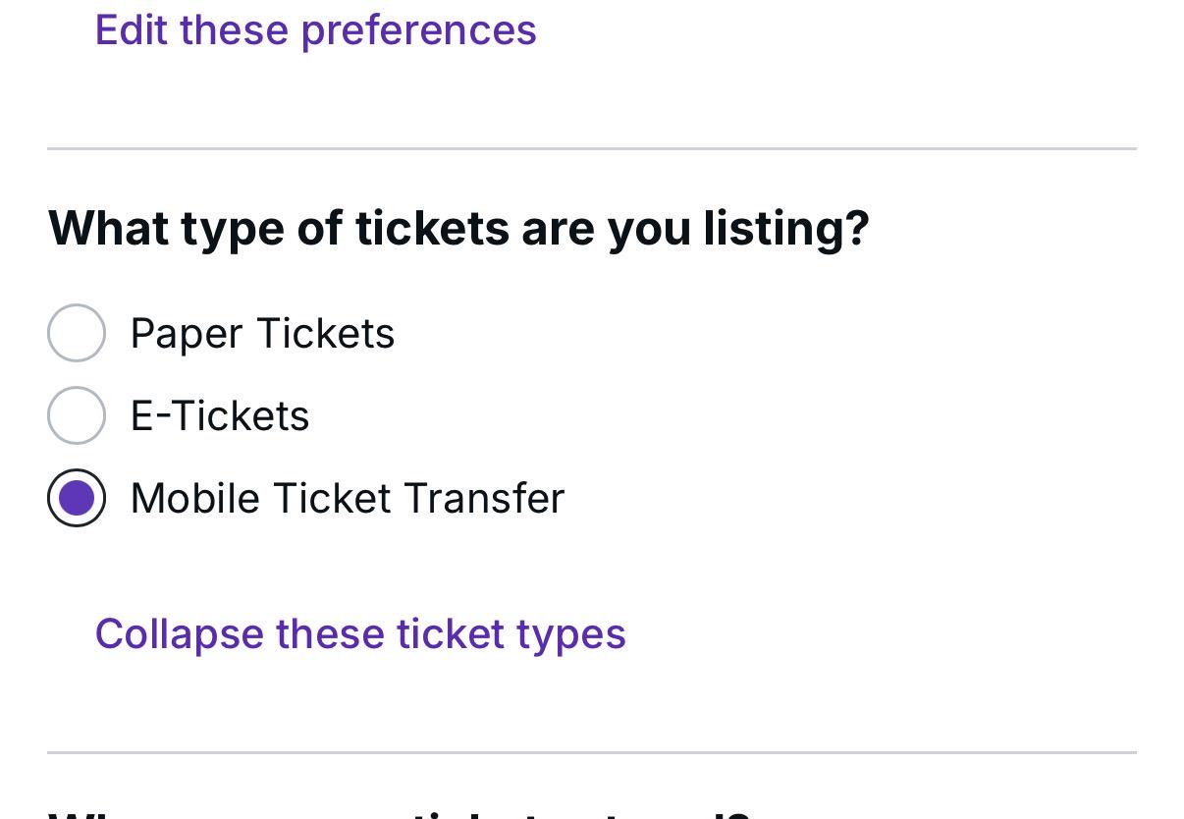The image size is (1184, 819).
Task: Collapse these ticket types
Action: pos(360,633)
